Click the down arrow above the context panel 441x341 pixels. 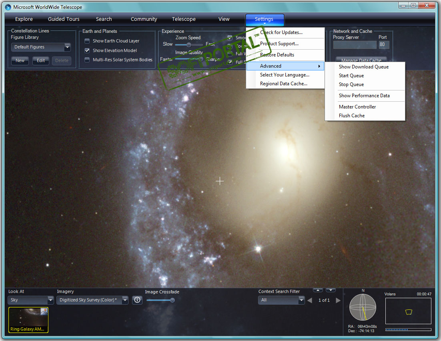click(x=331, y=290)
